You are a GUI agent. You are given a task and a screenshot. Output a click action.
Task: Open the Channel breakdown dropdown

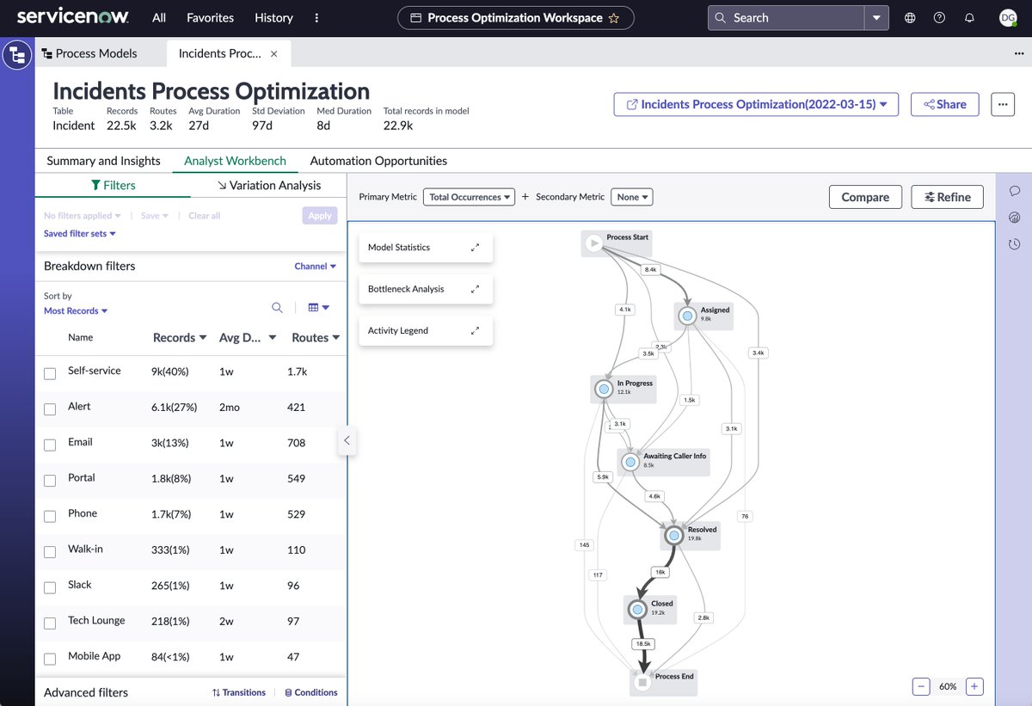click(x=315, y=267)
